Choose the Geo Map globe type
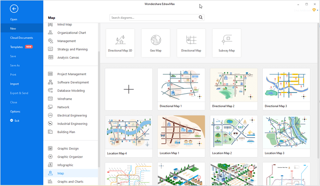 pyautogui.click(x=156, y=43)
